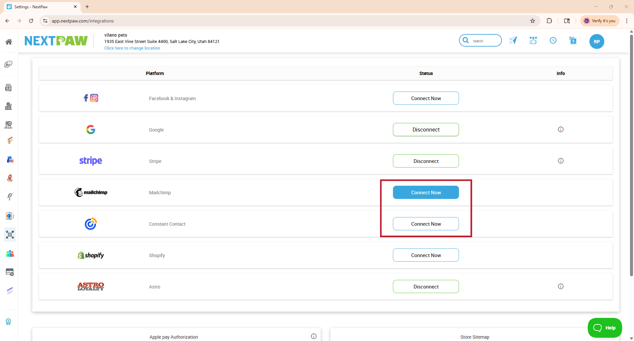Click the Facebook & Instagram logo
This screenshot has width=634, height=341.
[x=91, y=98]
